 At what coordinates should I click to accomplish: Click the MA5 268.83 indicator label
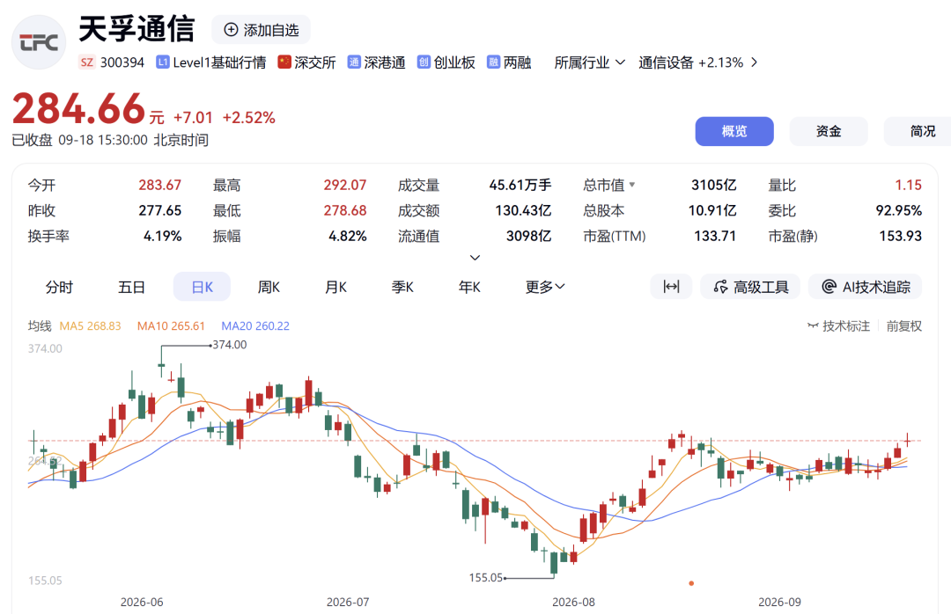tap(91, 326)
